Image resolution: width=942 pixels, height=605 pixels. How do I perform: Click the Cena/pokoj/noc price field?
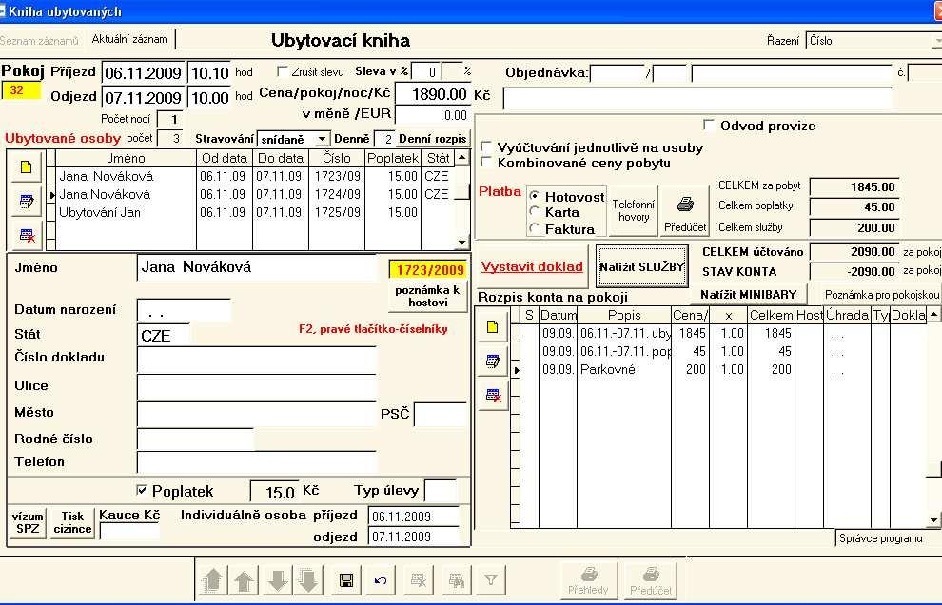coord(433,94)
